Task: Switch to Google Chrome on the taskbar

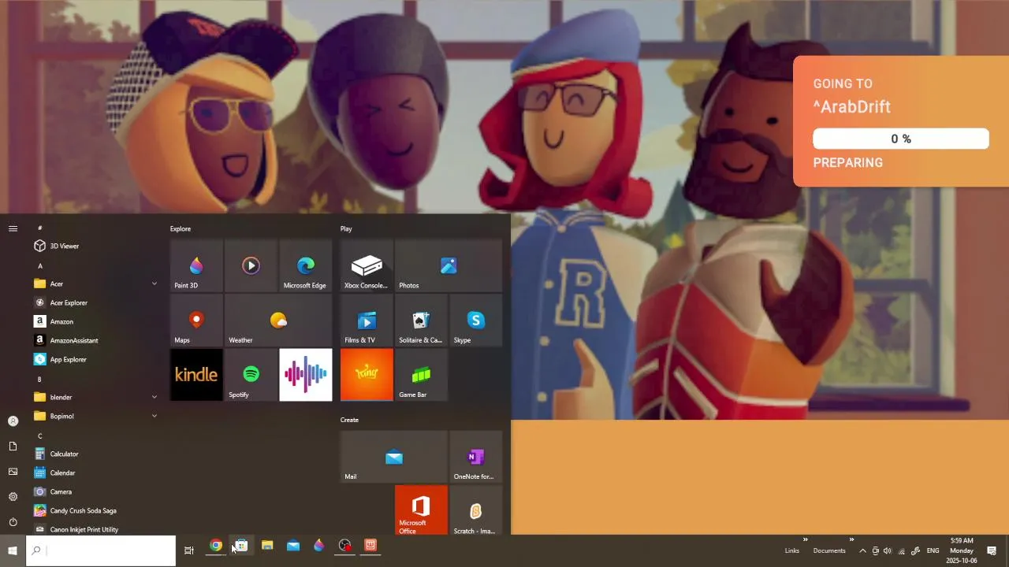Action: (x=215, y=545)
